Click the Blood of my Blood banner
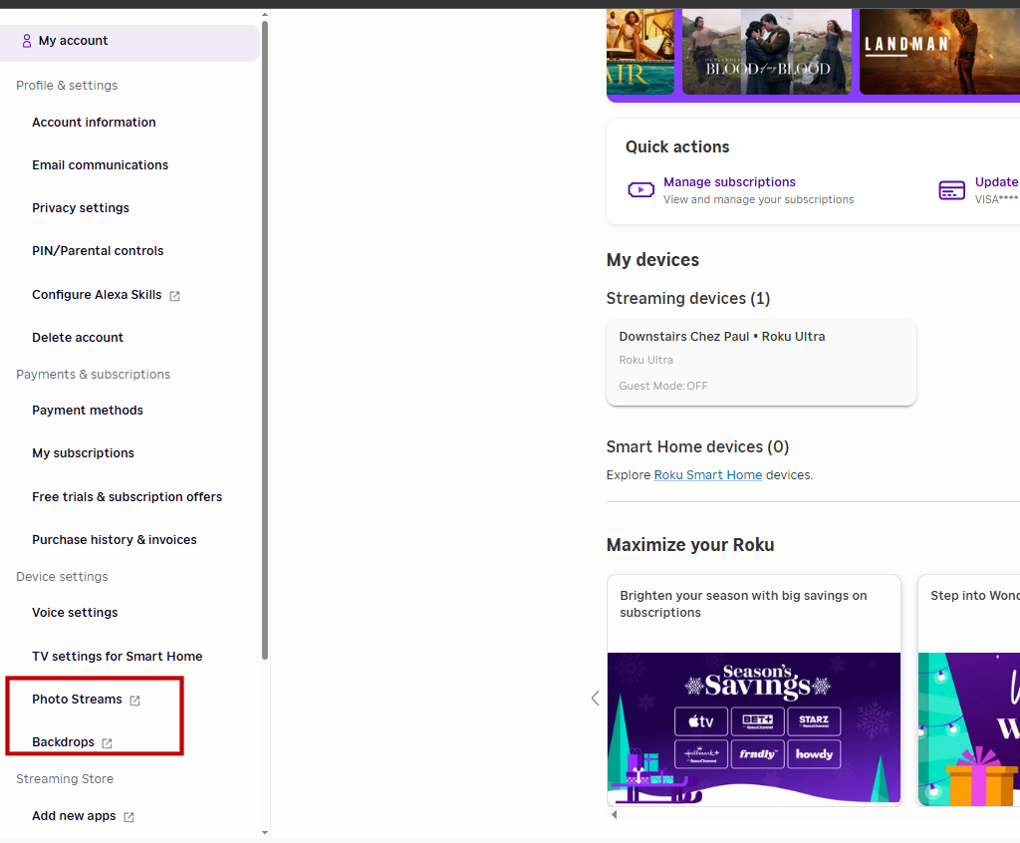Screen dimensions: 1020x843 click(x=766, y=52)
